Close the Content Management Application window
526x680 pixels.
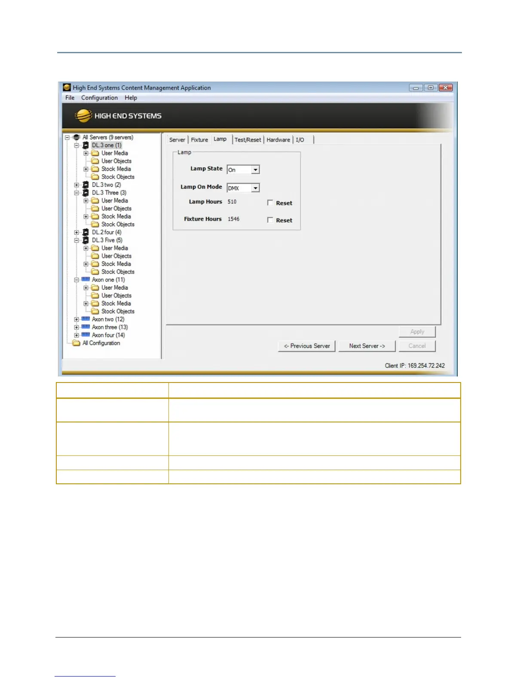point(446,88)
